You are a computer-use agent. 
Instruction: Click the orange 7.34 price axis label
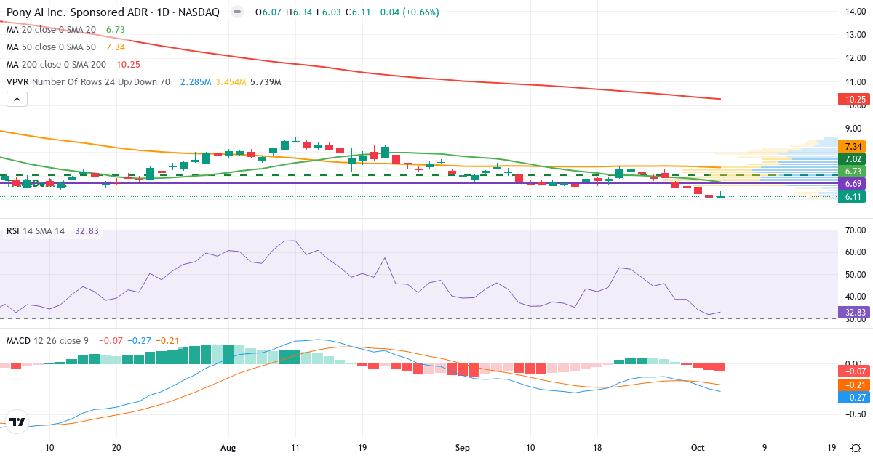(x=851, y=147)
